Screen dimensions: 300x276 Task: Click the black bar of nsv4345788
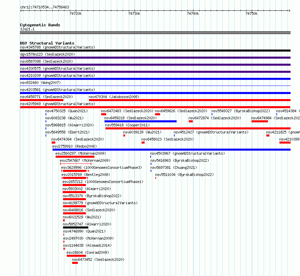tap(155, 51)
